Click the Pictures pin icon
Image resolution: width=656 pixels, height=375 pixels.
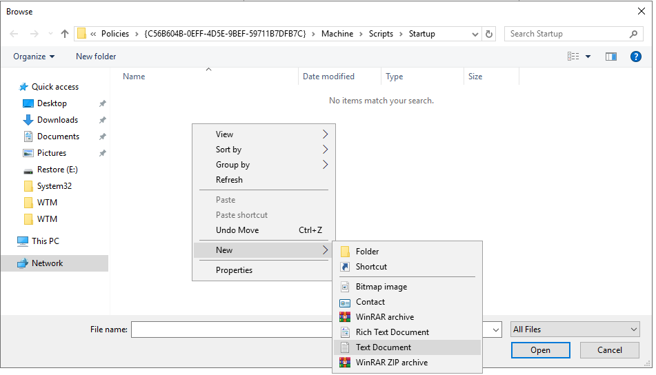click(x=103, y=153)
